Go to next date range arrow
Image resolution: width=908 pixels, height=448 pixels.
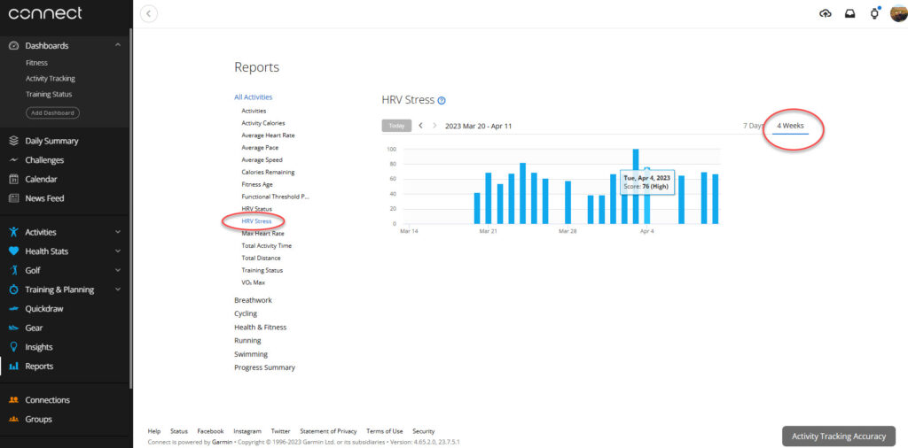pos(434,126)
